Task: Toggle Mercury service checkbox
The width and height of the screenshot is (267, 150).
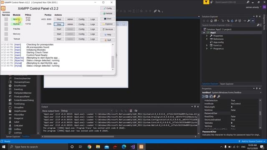Action: 6,34
